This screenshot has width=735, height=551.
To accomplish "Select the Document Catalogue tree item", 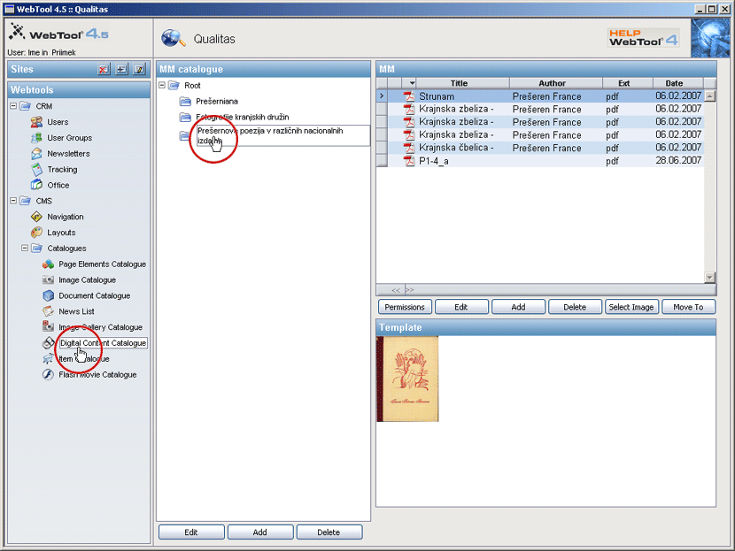I will pos(94,296).
